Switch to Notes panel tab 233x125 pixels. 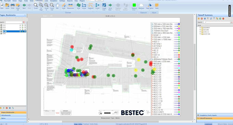coord(13,118)
